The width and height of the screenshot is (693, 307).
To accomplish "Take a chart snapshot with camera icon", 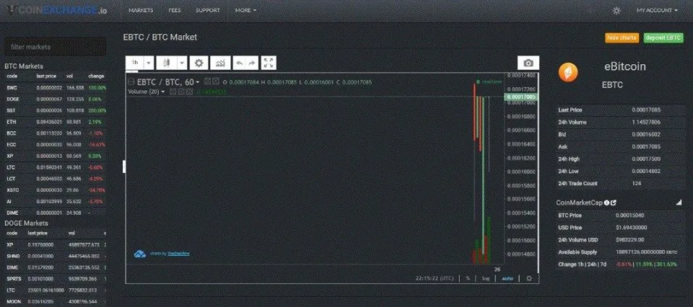I will [528, 63].
